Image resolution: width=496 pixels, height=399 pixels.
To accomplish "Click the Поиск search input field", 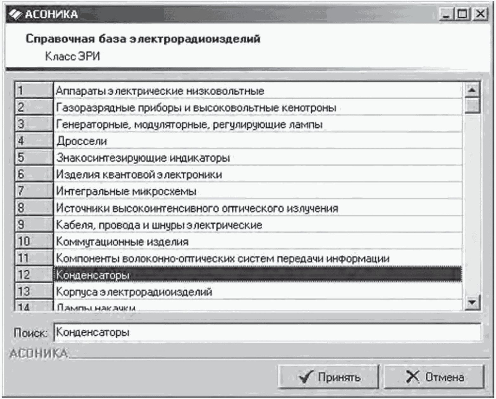I will click(x=267, y=332).
